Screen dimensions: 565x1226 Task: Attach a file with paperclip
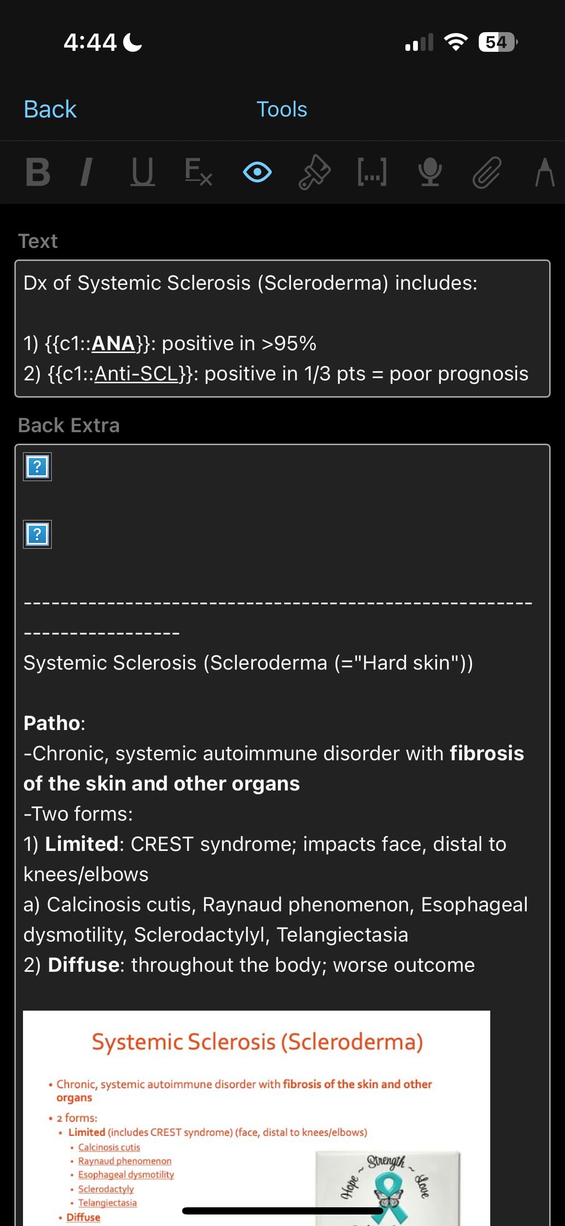(x=487, y=173)
